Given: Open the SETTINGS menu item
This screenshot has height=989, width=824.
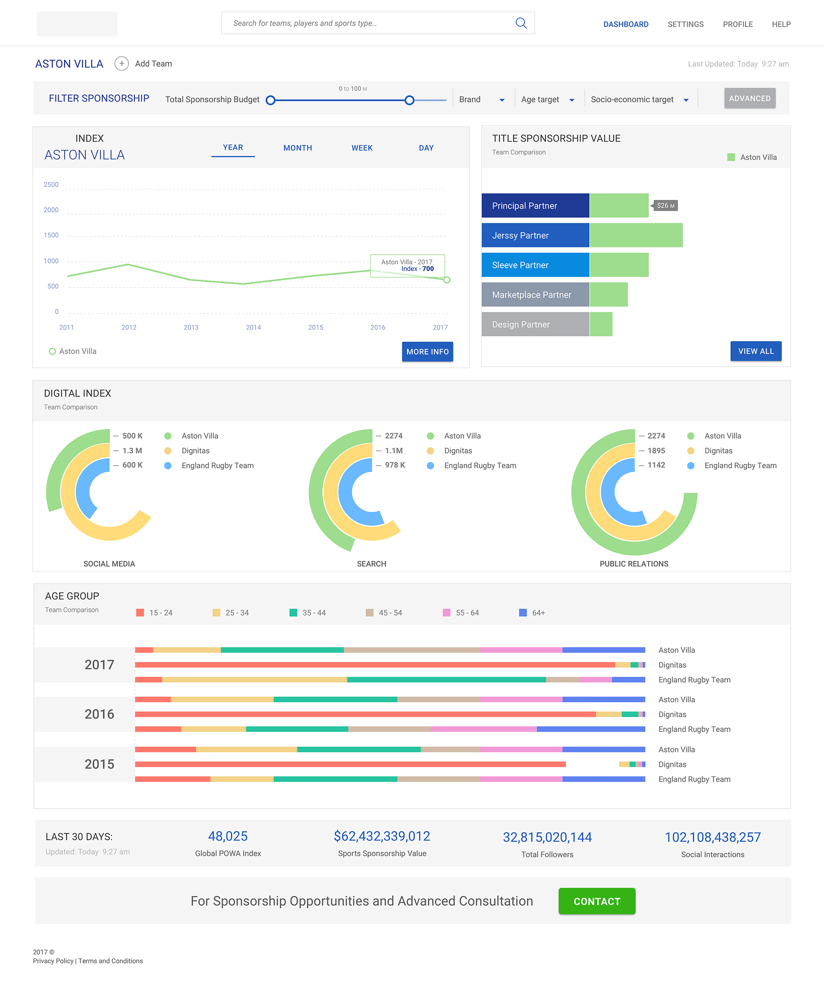Looking at the screenshot, I should (x=686, y=24).
